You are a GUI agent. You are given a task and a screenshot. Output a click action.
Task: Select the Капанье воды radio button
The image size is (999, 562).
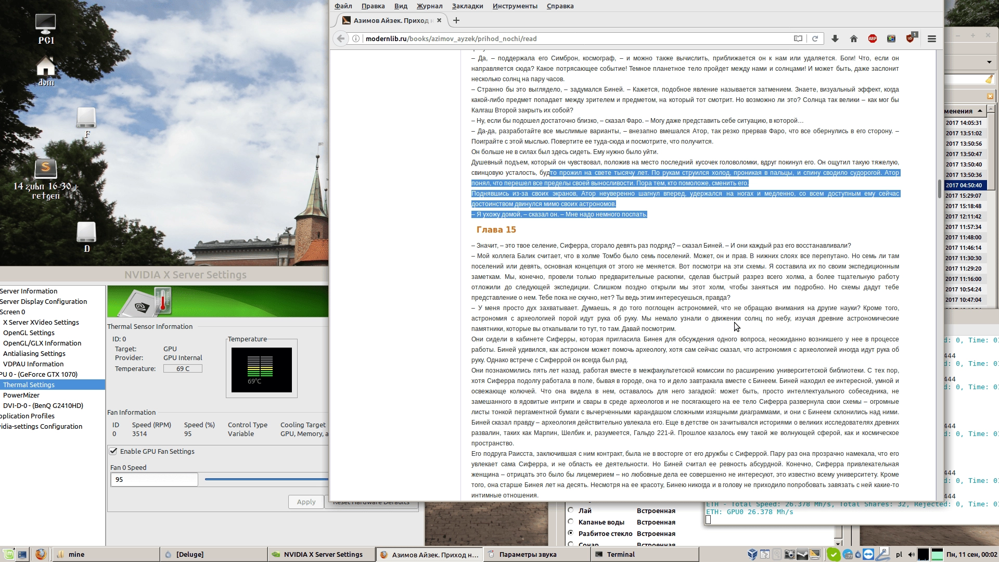[x=571, y=521]
